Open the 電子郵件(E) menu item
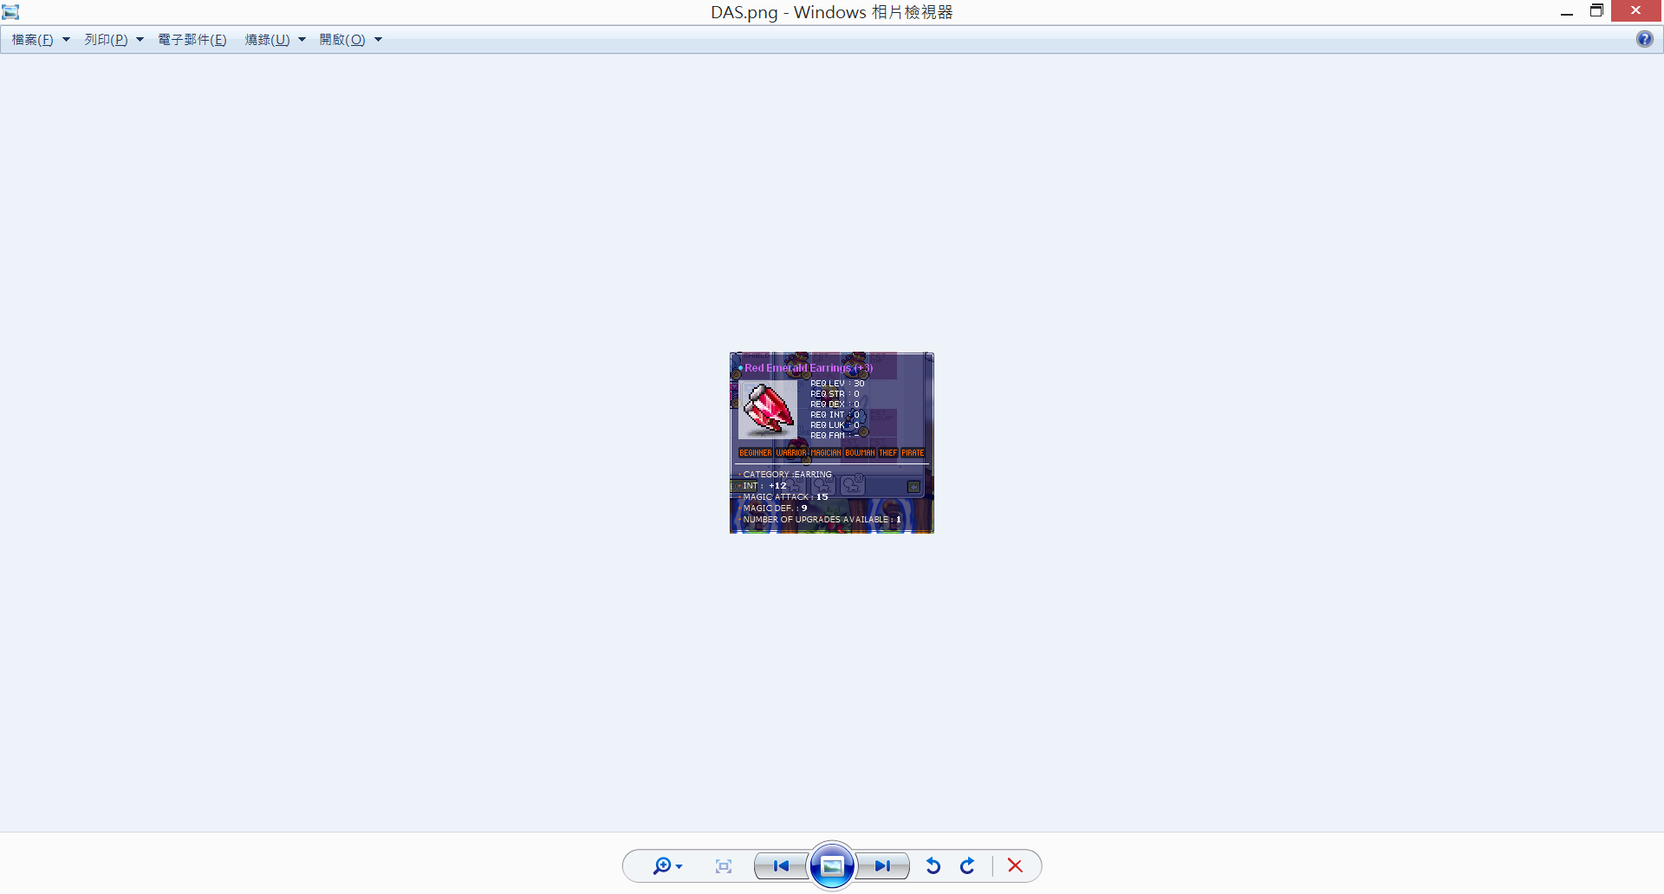This screenshot has height=894, width=1664. (x=192, y=40)
